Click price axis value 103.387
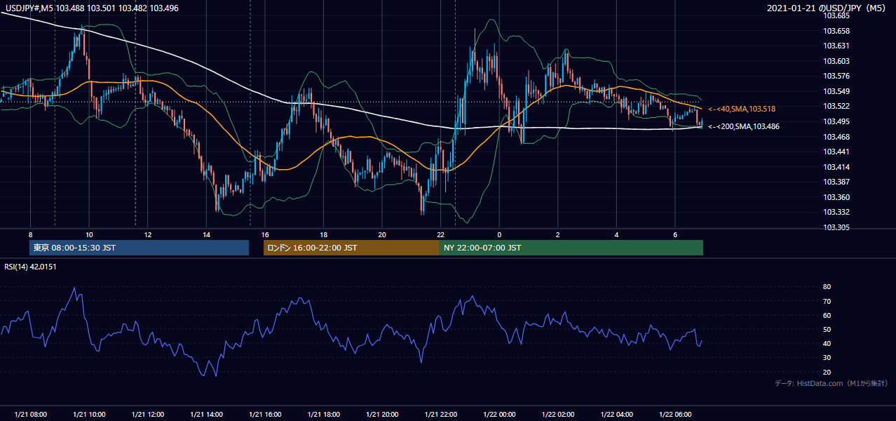This screenshot has height=421, width=896. point(837,182)
